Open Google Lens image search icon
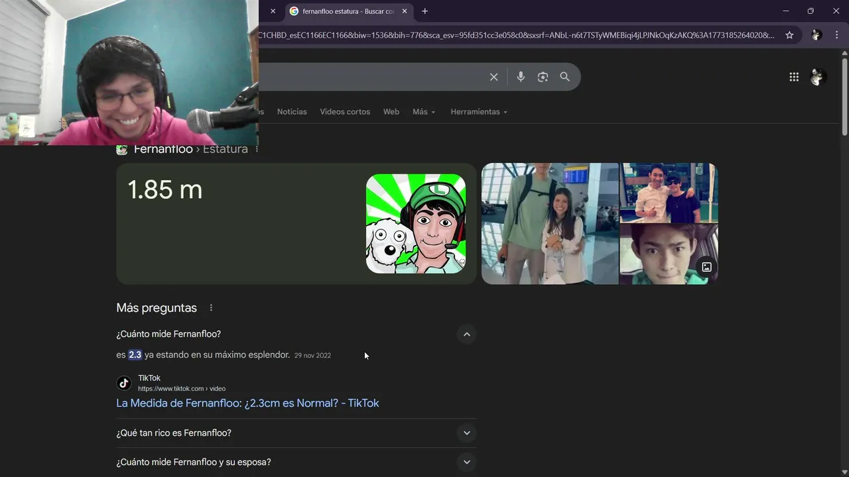The height and width of the screenshot is (477, 849). coord(543,77)
